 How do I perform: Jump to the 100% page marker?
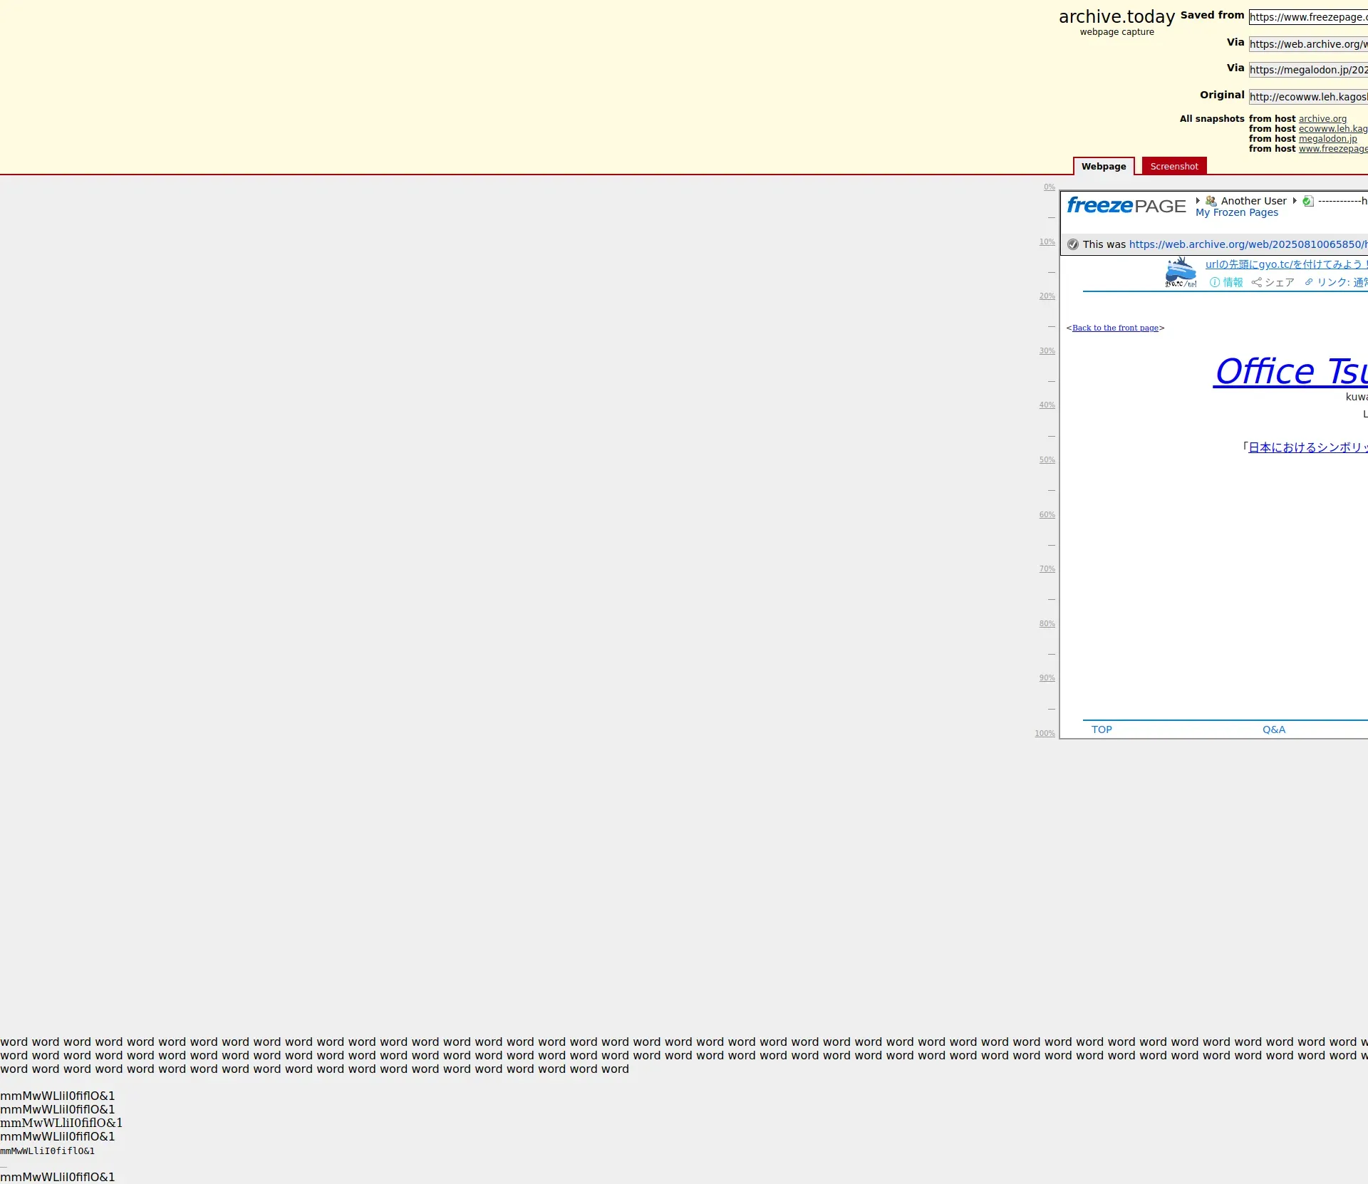(x=1045, y=734)
